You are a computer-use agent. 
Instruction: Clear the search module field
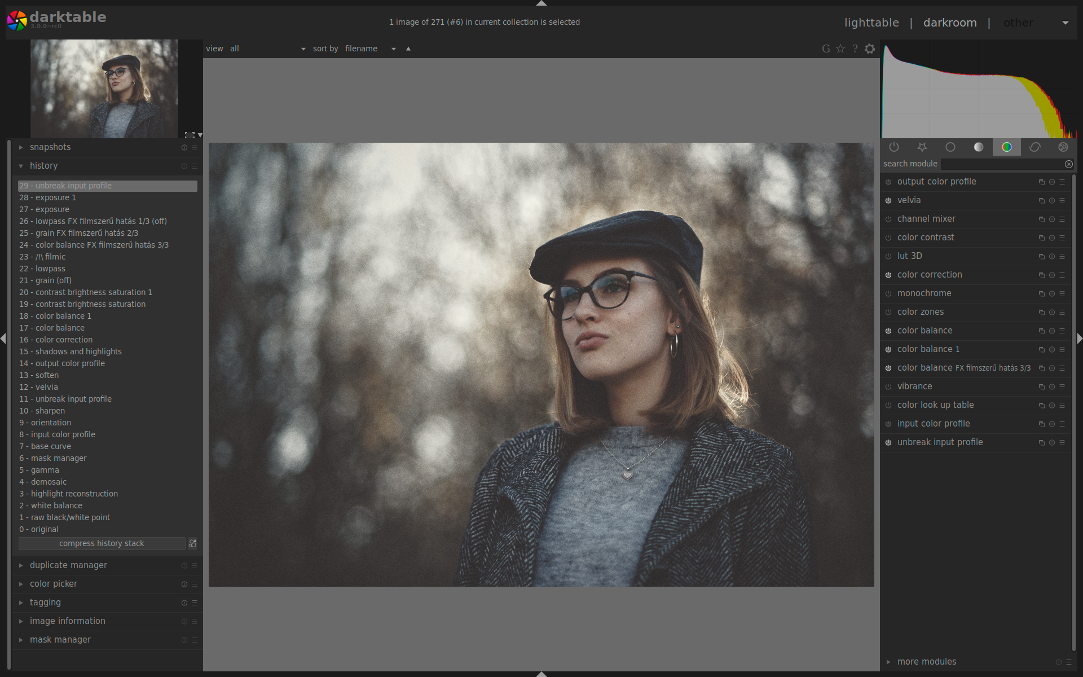(x=1069, y=164)
